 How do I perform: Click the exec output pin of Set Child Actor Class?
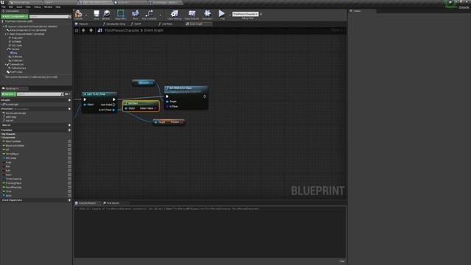(205, 96)
